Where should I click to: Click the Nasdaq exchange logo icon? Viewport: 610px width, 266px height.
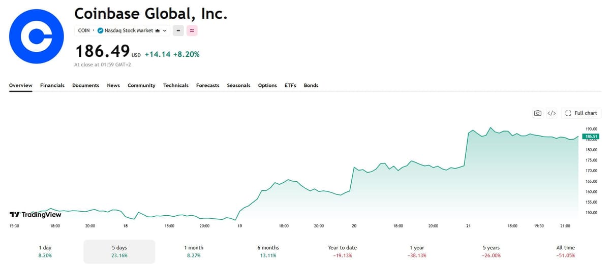[100, 30]
